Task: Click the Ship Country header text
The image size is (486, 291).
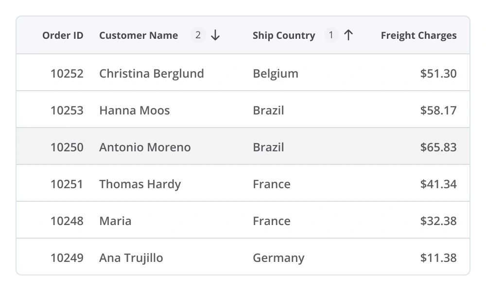Action: point(284,35)
